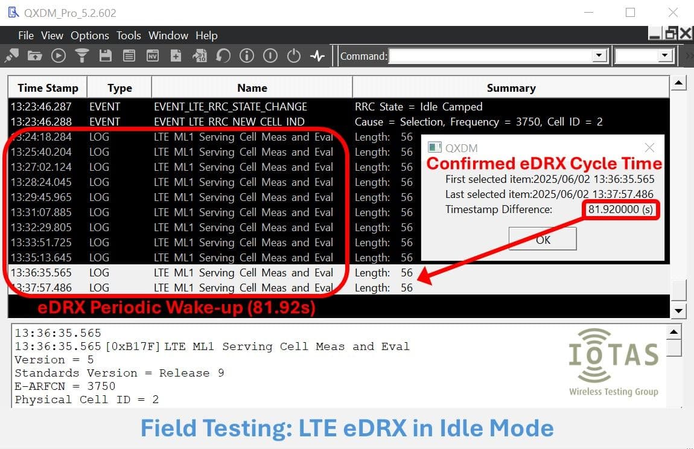Select the last row at 13:37:57.486
694x449 pixels.
point(339,287)
